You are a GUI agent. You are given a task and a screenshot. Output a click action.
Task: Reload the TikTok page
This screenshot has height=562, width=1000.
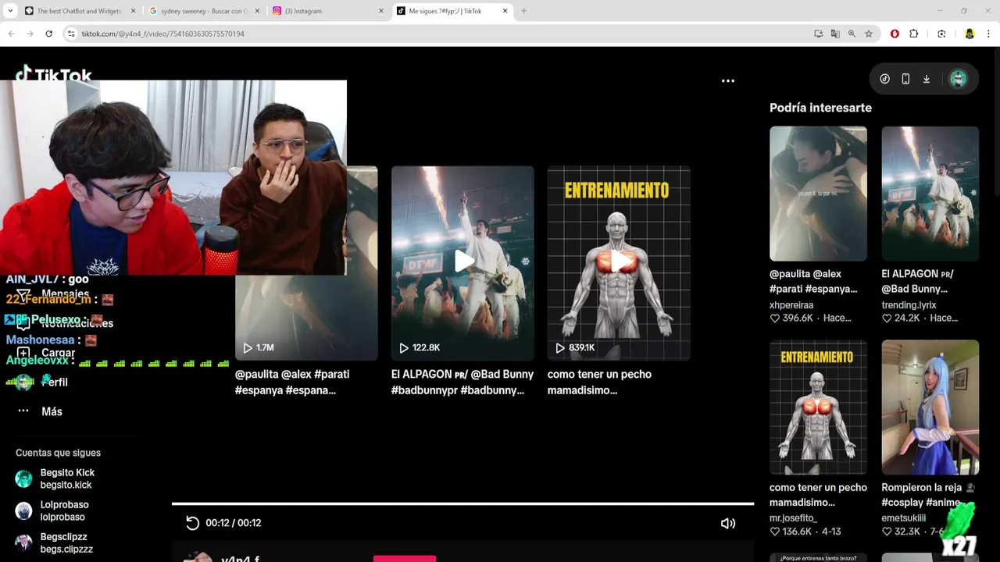click(x=48, y=34)
